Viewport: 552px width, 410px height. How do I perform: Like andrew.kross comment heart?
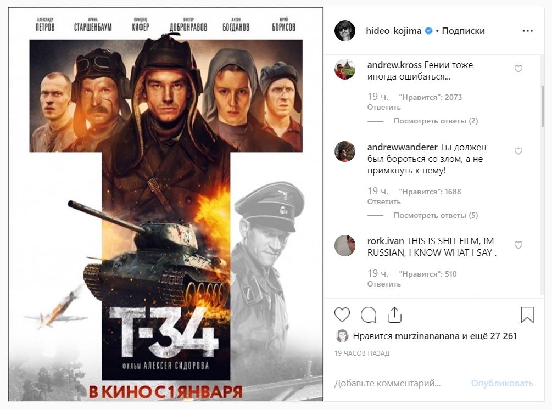point(518,69)
